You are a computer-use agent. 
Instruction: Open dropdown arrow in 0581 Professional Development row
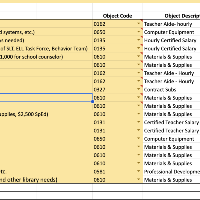[138, 171]
